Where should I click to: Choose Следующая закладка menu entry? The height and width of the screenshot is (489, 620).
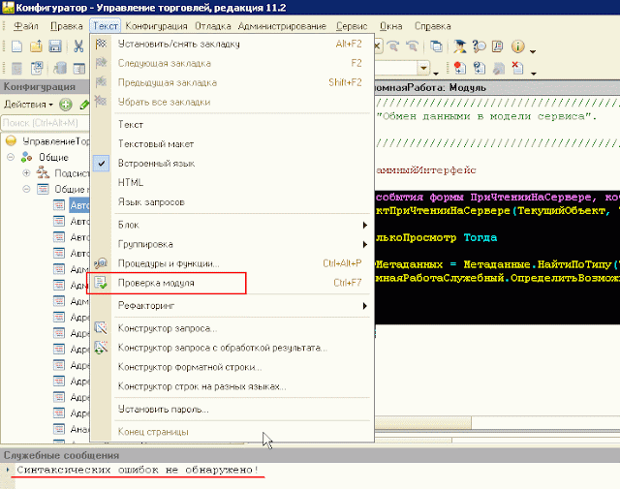(232, 63)
